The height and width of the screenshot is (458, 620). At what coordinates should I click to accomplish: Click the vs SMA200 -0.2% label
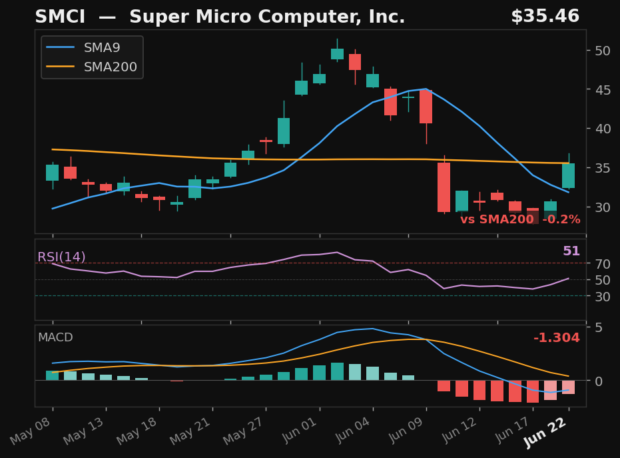pyautogui.click(x=520, y=219)
